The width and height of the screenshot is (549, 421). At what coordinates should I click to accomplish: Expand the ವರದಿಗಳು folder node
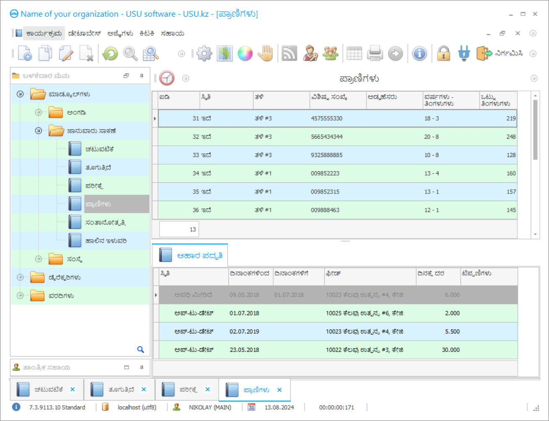click(x=20, y=296)
